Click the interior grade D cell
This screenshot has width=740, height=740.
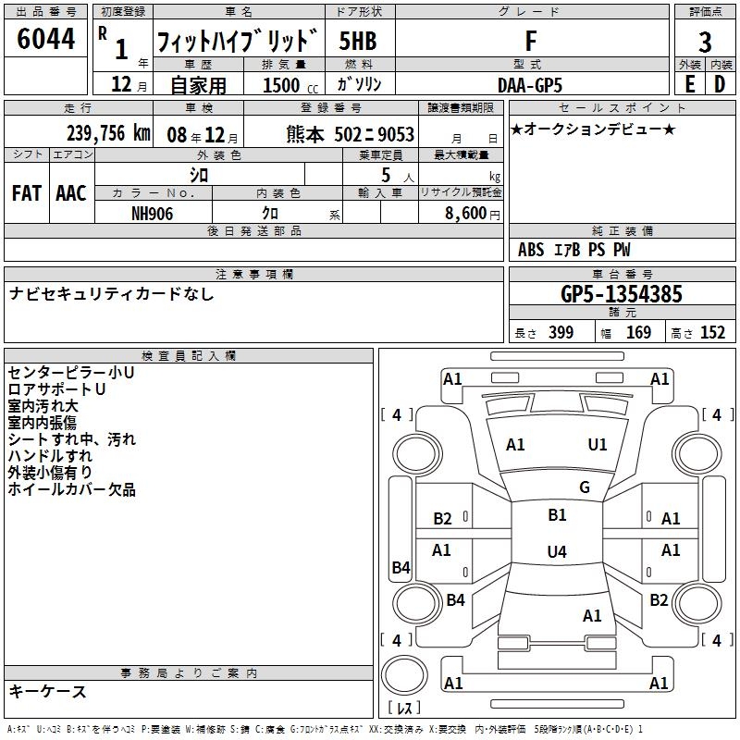(720, 83)
